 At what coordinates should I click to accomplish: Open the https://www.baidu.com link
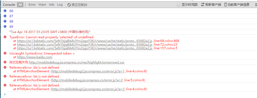35,57
